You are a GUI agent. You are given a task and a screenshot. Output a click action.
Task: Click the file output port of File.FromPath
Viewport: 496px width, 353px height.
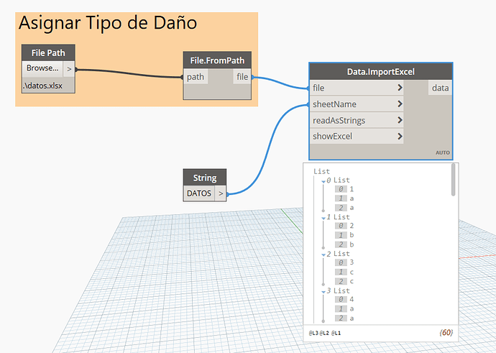(242, 77)
